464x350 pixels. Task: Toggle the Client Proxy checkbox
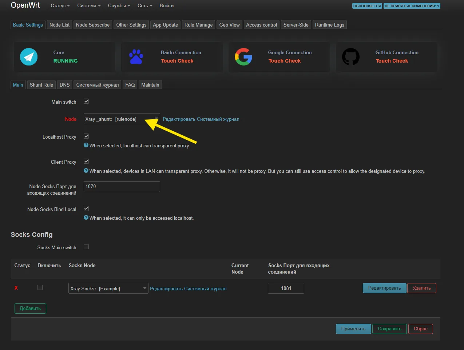tap(86, 161)
